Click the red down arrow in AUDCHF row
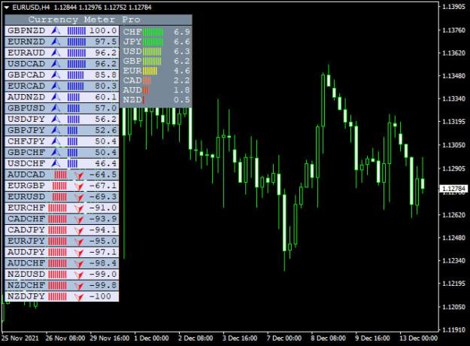Image resolution: width=470 pixels, height=346 pixels. 79,264
